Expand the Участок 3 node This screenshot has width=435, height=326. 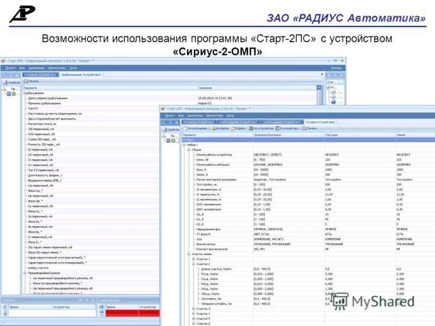coord(194,309)
